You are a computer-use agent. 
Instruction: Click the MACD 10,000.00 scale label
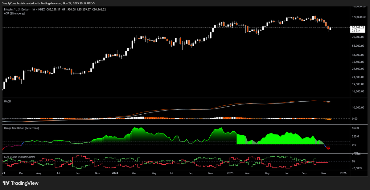click(359, 108)
